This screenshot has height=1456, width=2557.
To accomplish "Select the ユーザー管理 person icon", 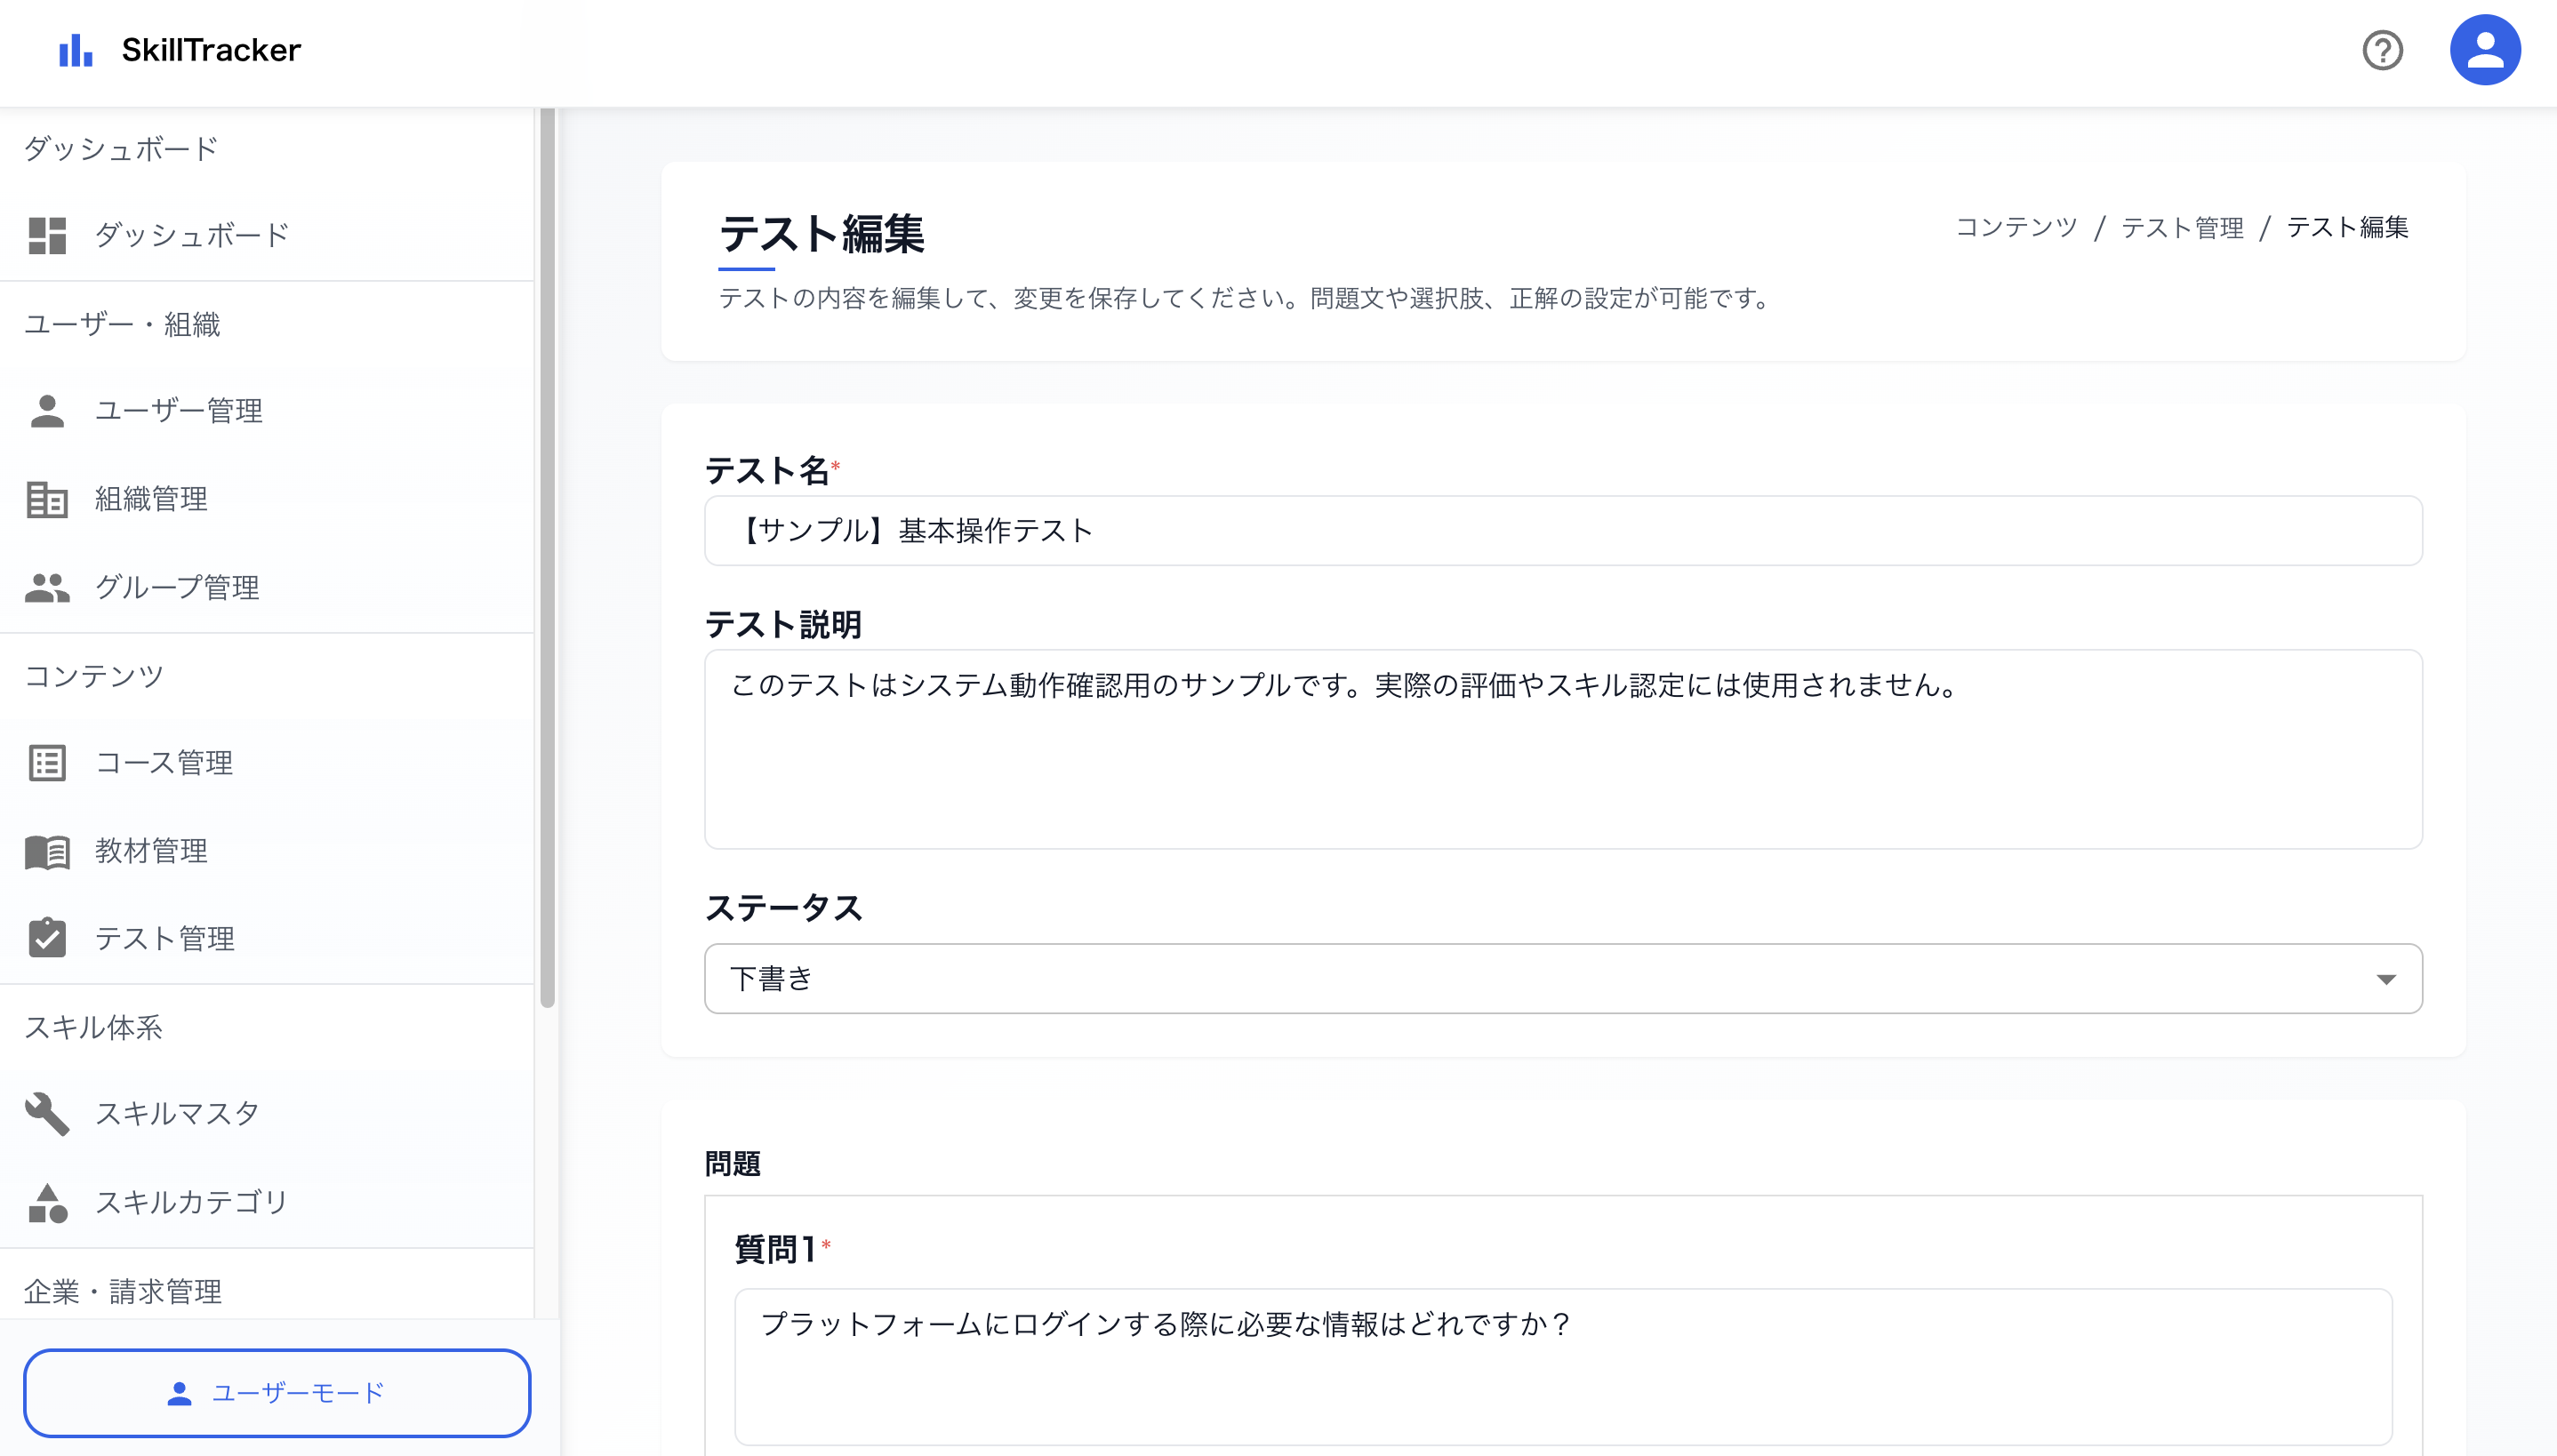I will [x=47, y=410].
